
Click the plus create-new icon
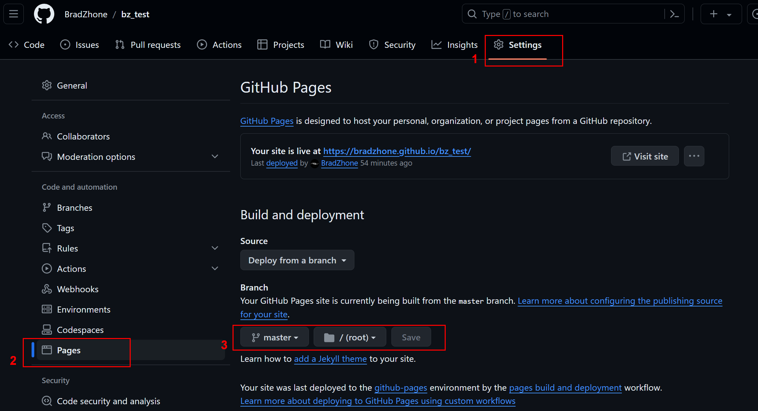click(714, 14)
